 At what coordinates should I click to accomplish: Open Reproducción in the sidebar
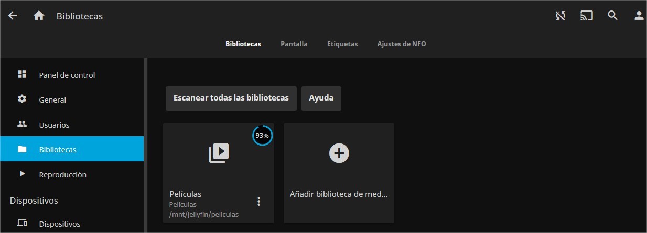(x=72, y=174)
